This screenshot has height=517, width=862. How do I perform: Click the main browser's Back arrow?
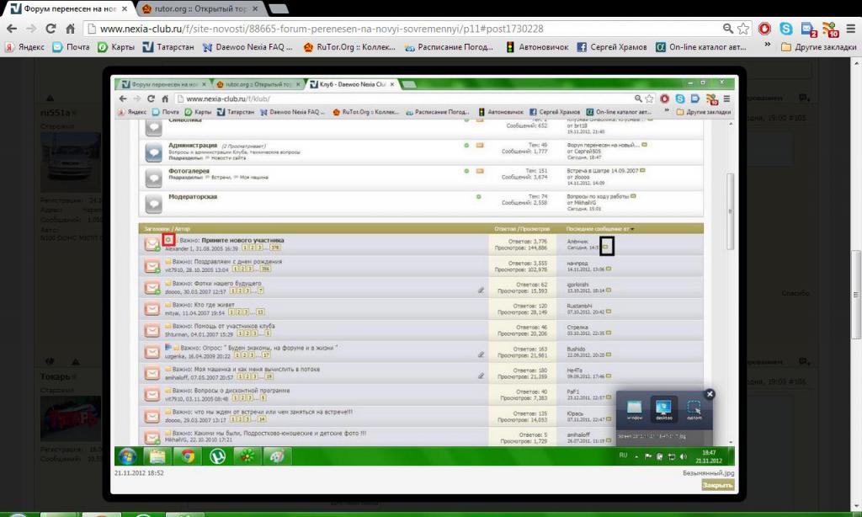click(12, 29)
